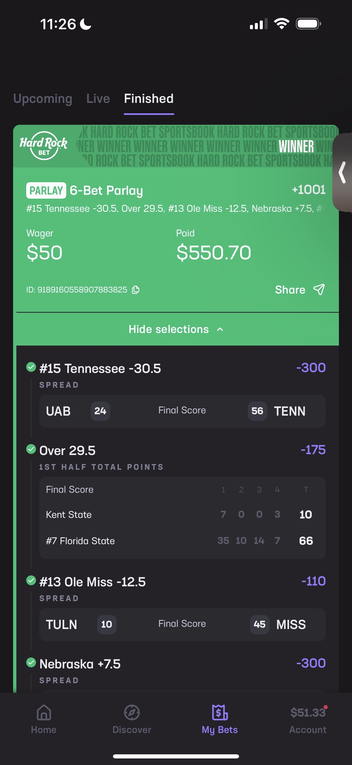Tap the Share button label
The width and height of the screenshot is (352, 765).
(x=290, y=289)
